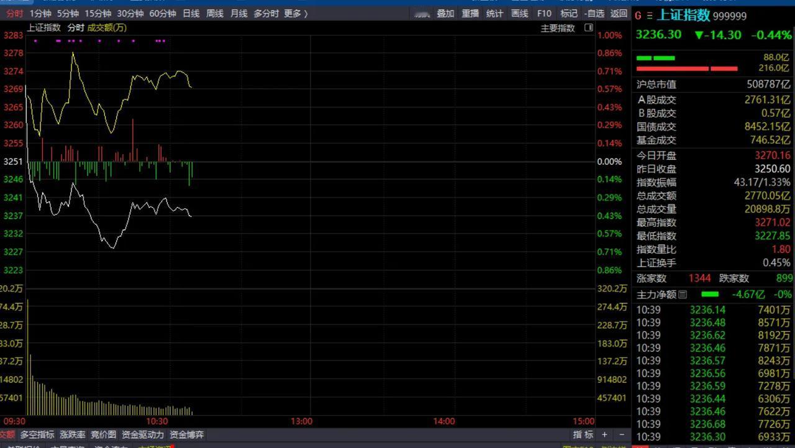Click the small icon beside 主力净额
Viewport: 795px width, 448px height.
point(683,295)
